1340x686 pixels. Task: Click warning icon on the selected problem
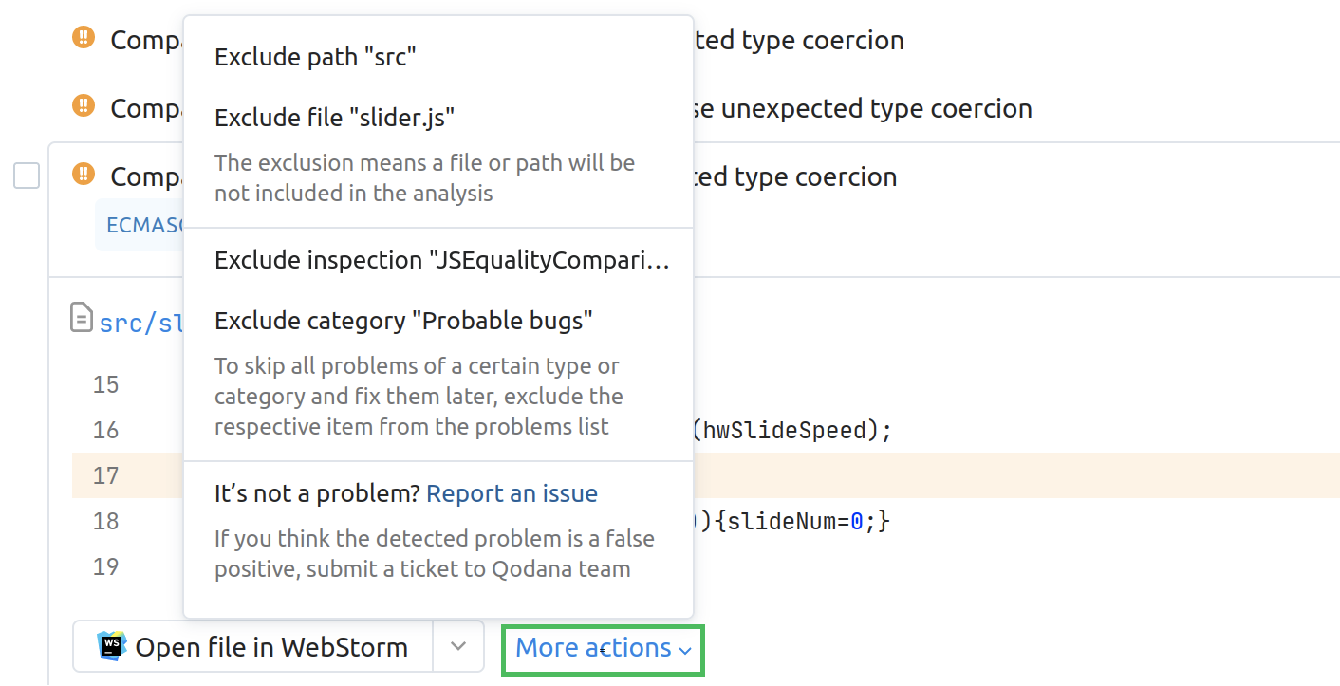84,176
